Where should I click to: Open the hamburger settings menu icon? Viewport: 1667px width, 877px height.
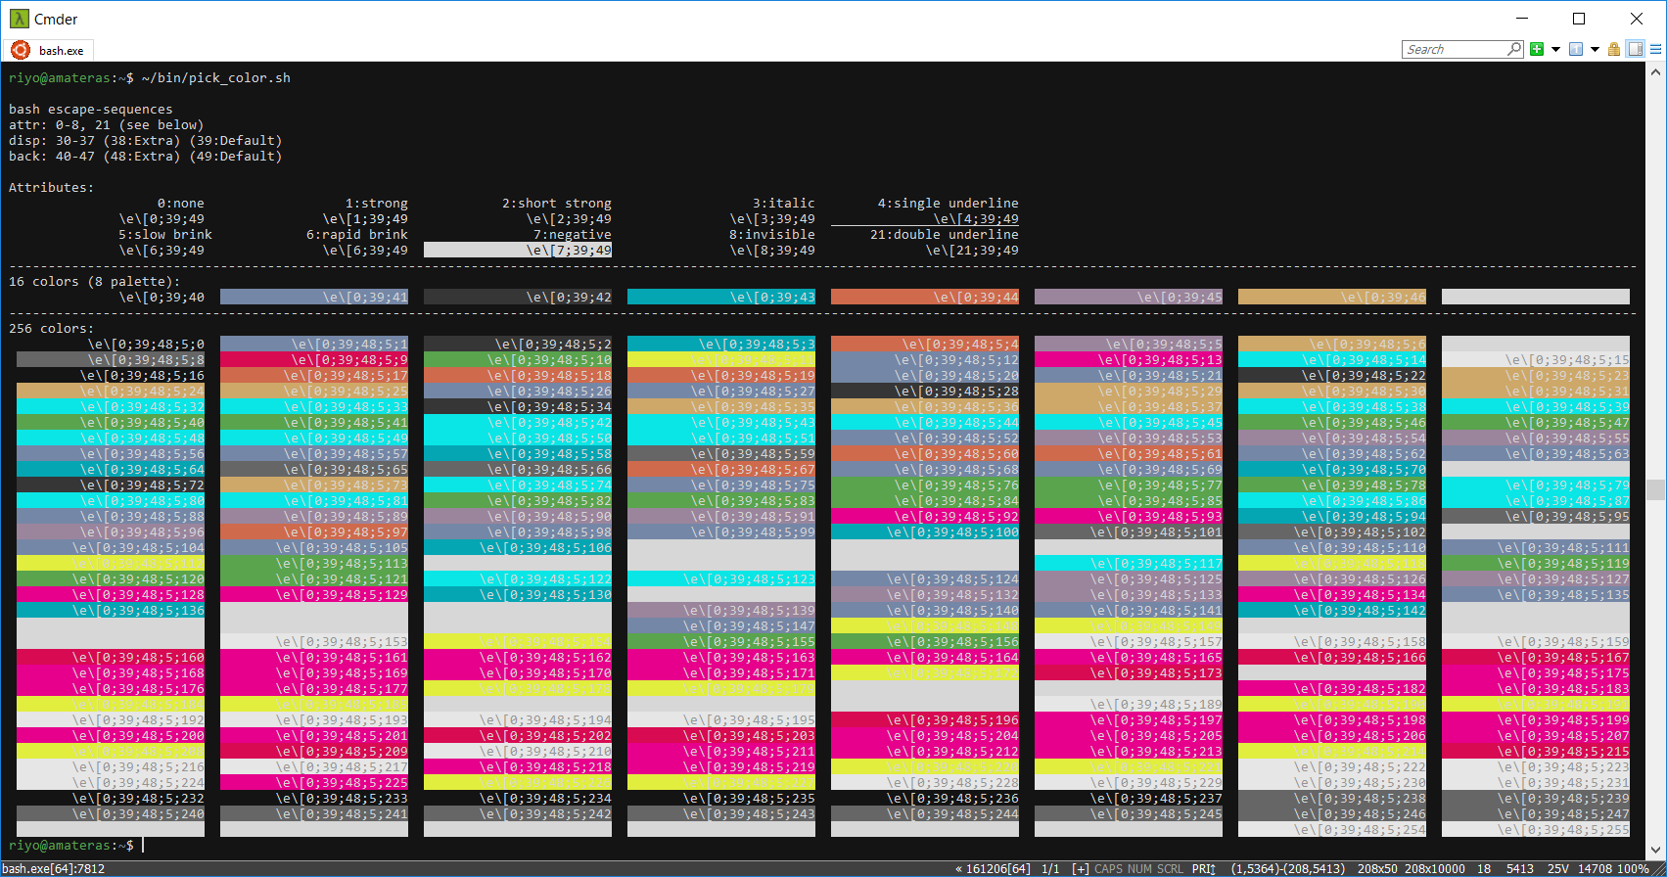[1656, 50]
